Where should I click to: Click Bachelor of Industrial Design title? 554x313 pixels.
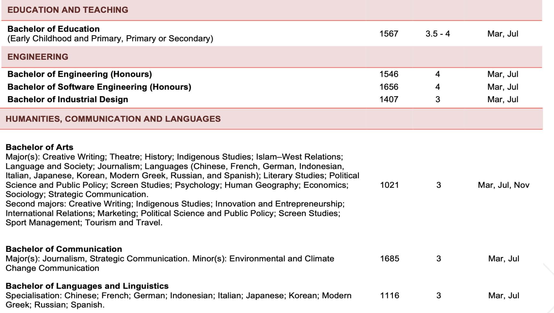click(x=68, y=99)
